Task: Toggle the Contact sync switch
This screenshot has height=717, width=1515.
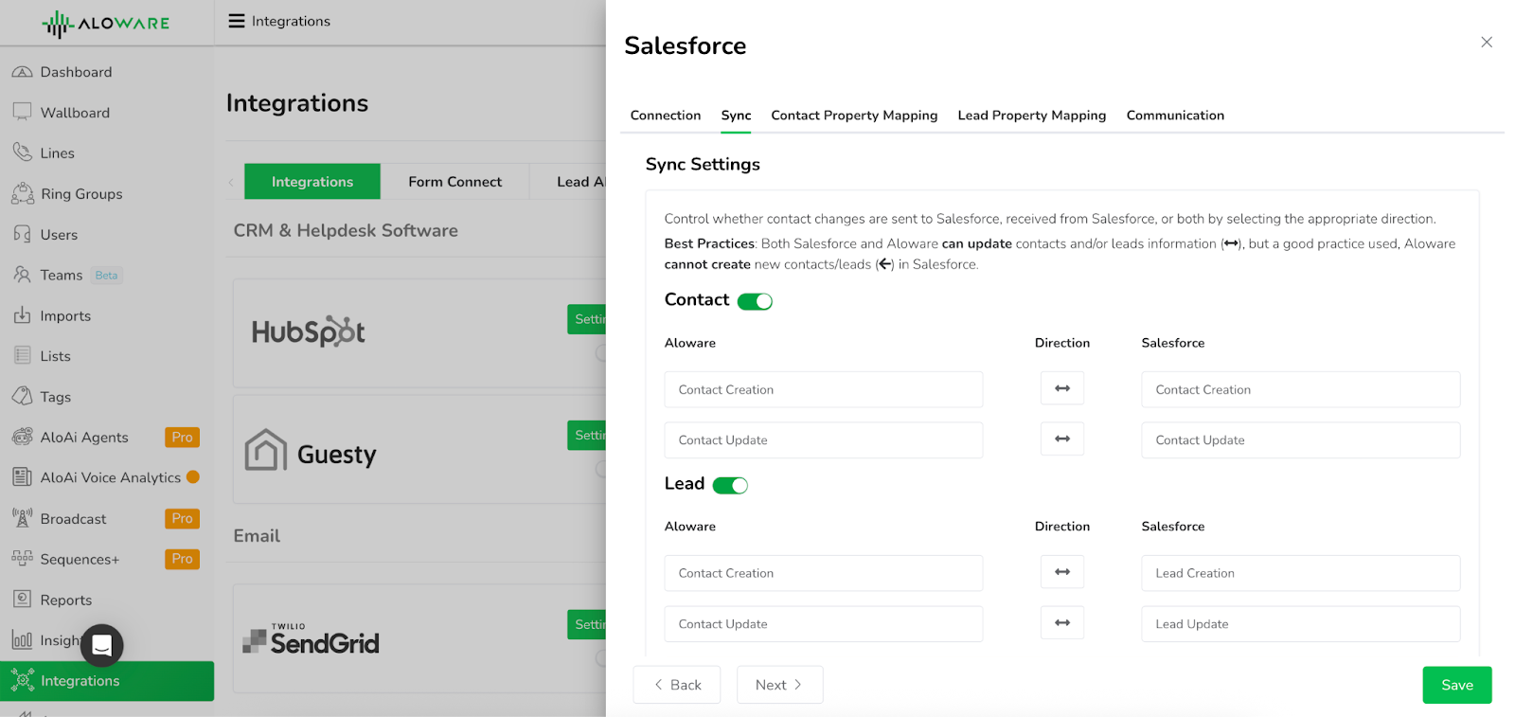Action: [x=755, y=301]
